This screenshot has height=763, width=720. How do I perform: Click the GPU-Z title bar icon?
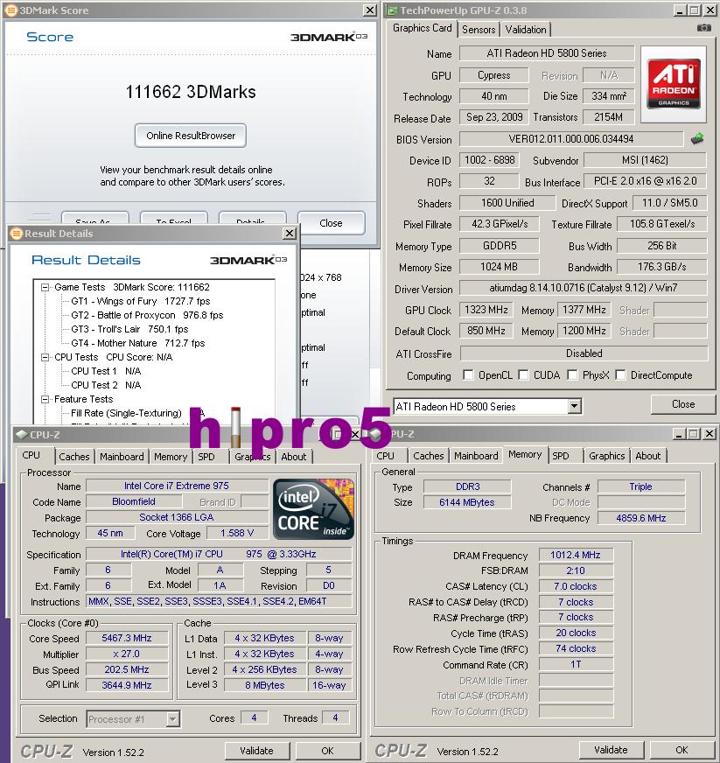tap(392, 10)
